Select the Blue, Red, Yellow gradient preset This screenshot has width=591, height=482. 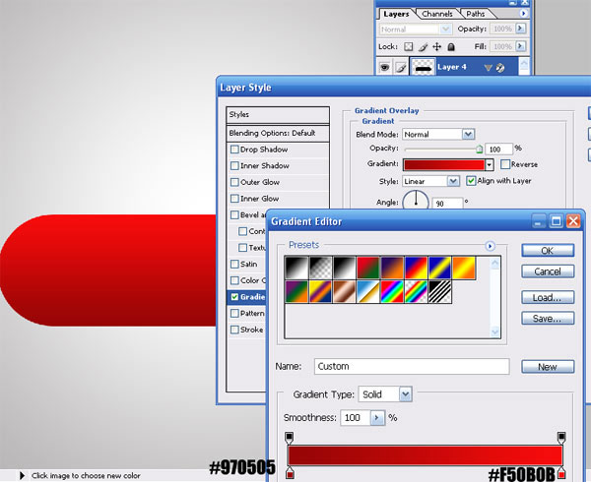(x=416, y=268)
